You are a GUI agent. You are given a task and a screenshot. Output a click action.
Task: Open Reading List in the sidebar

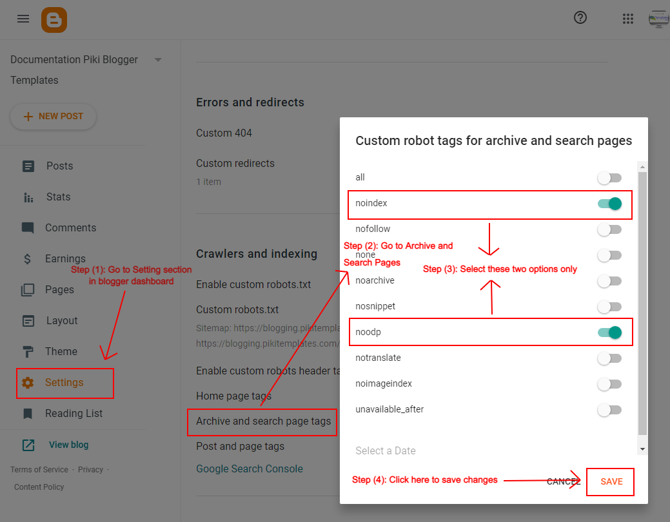point(74,414)
